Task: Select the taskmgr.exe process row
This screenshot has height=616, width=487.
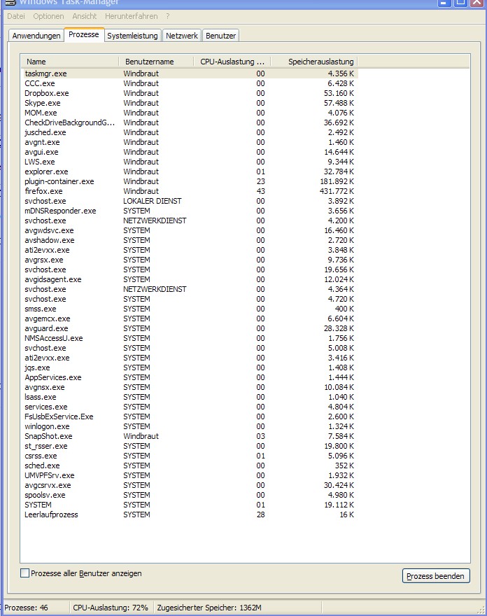Action: pos(190,73)
